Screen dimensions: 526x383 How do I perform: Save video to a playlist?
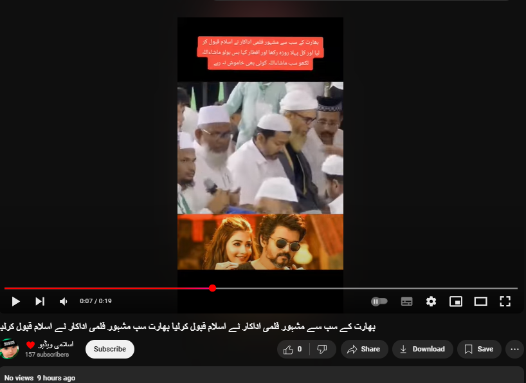479,349
